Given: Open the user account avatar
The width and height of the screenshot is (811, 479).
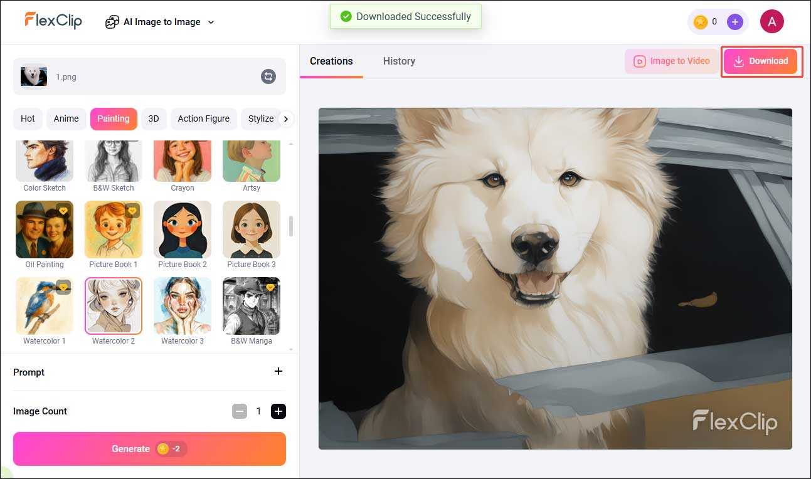Looking at the screenshot, I should click(x=772, y=22).
